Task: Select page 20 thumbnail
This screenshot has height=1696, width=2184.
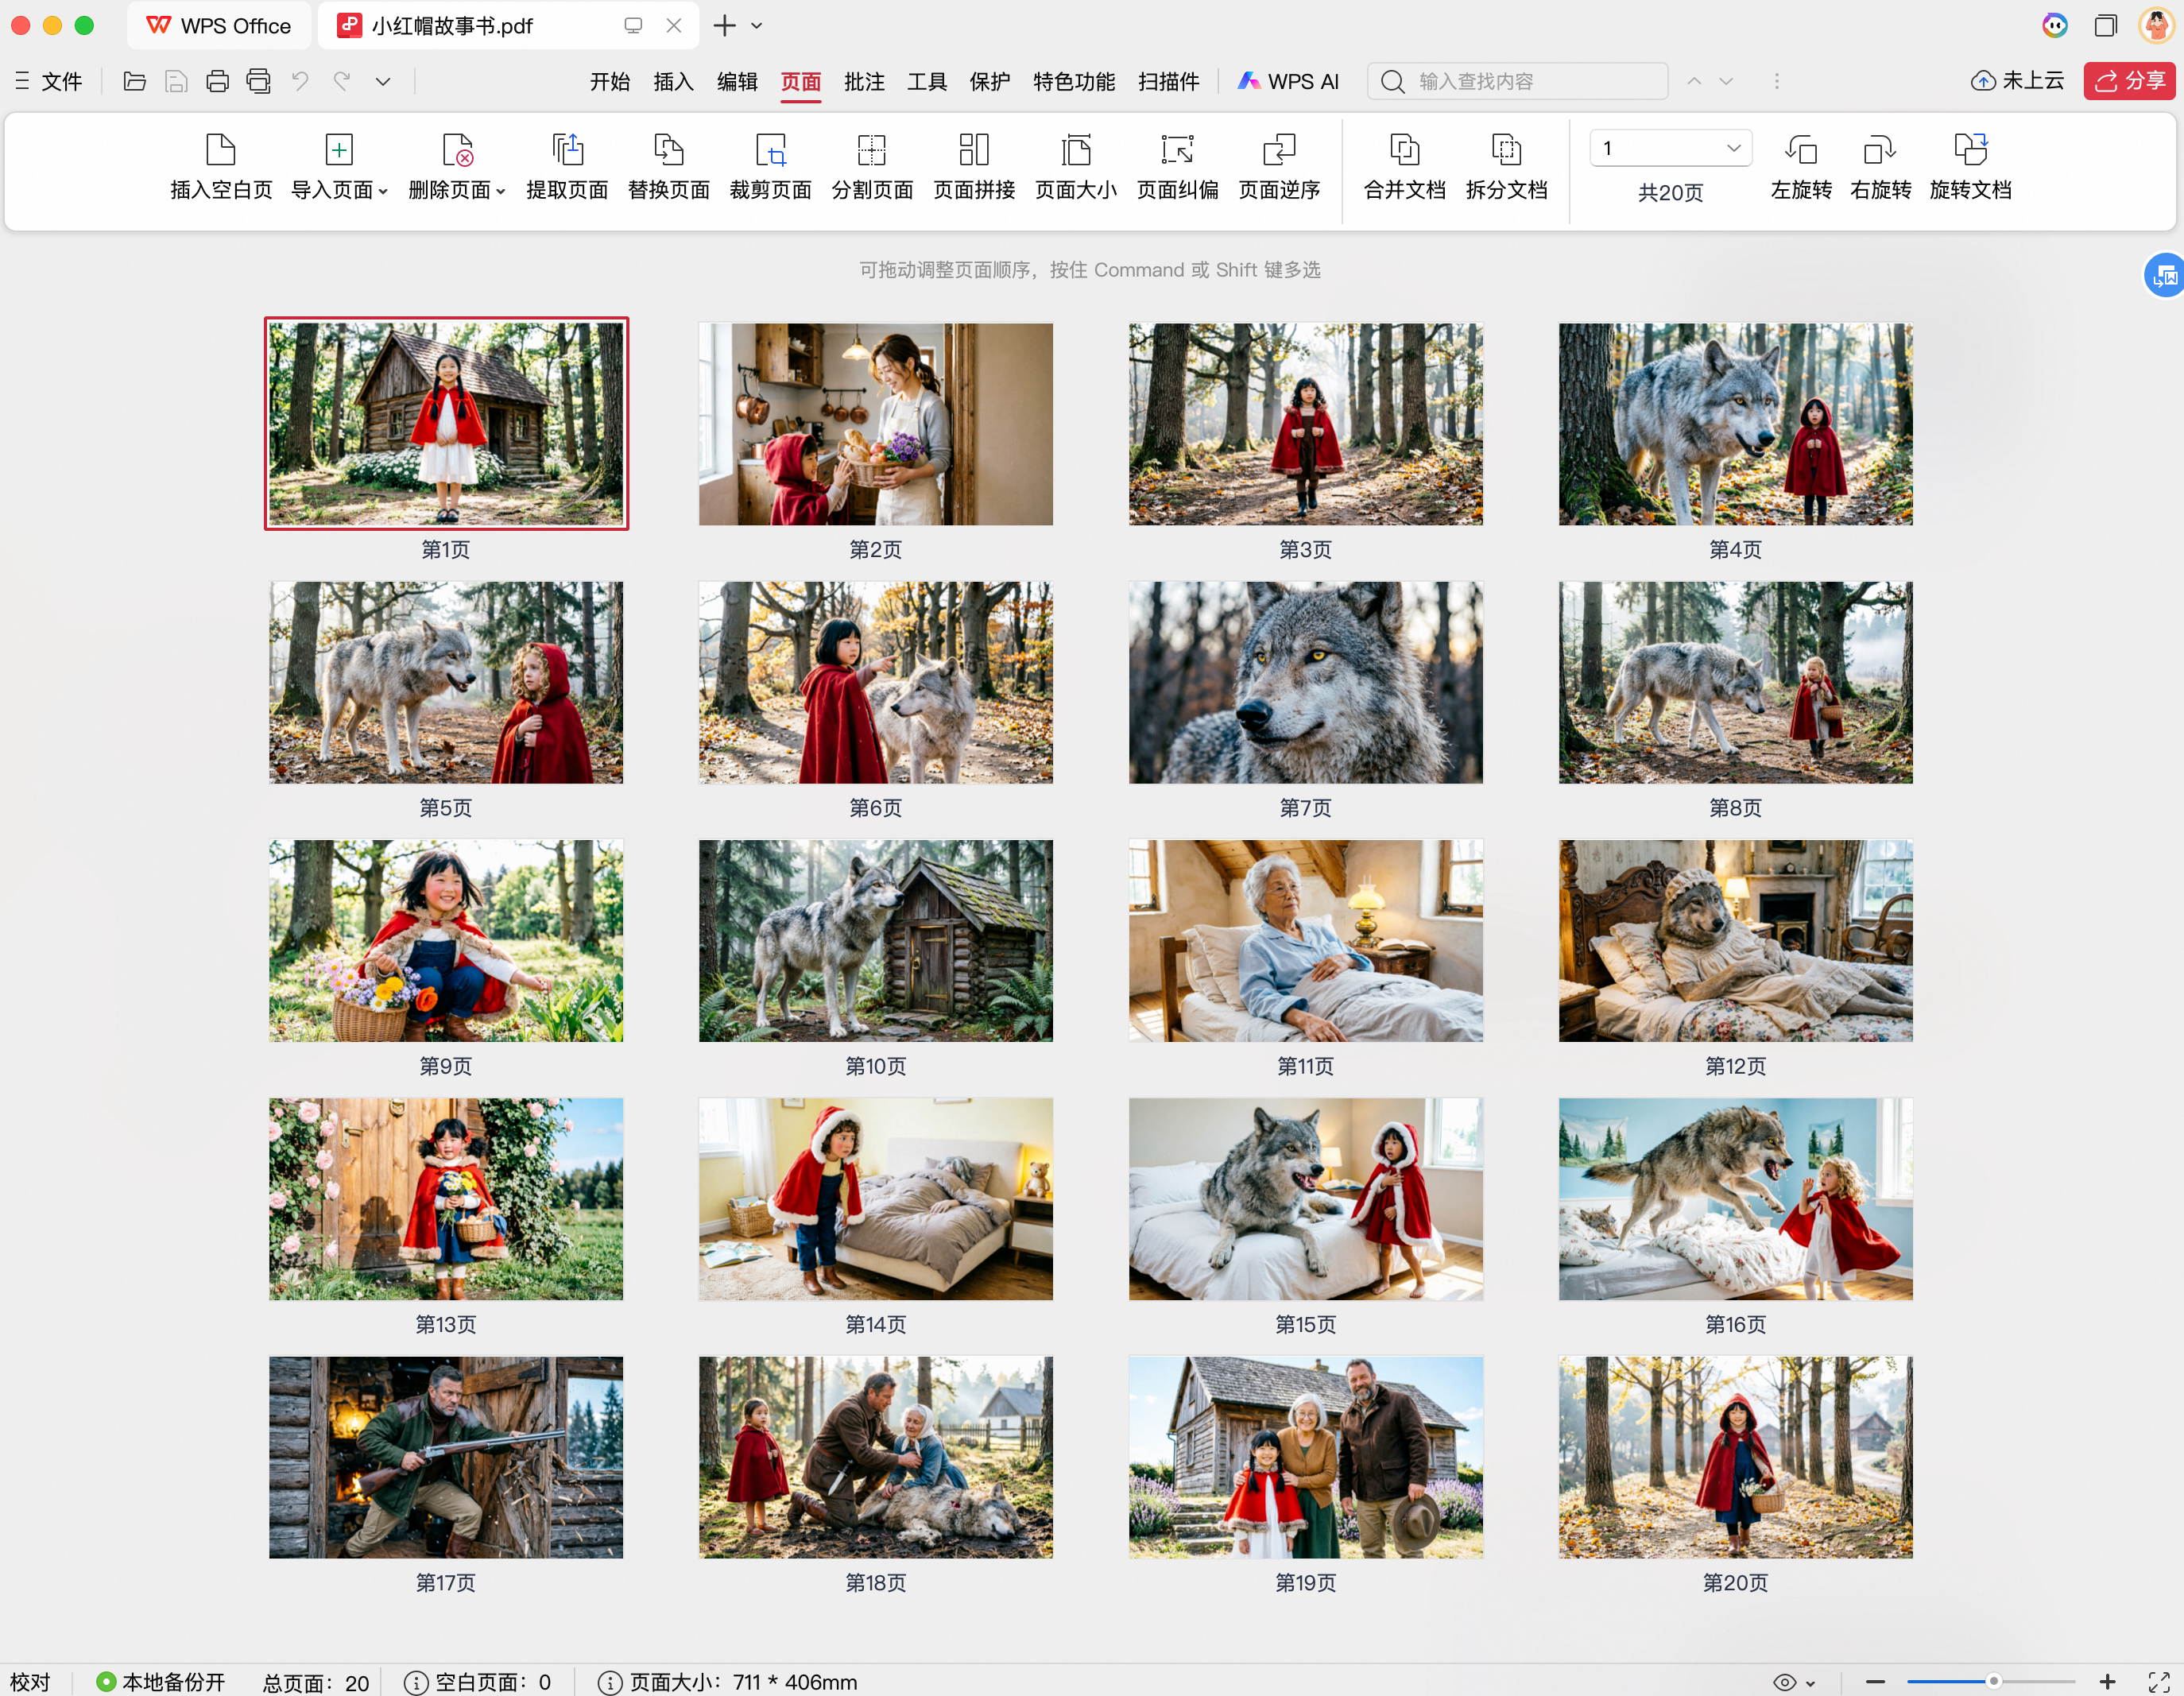Action: tap(1735, 1457)
